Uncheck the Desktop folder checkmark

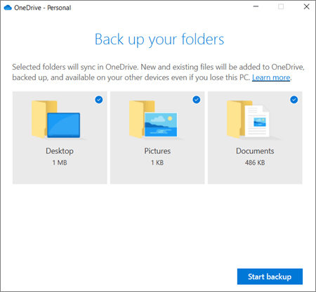99,100
